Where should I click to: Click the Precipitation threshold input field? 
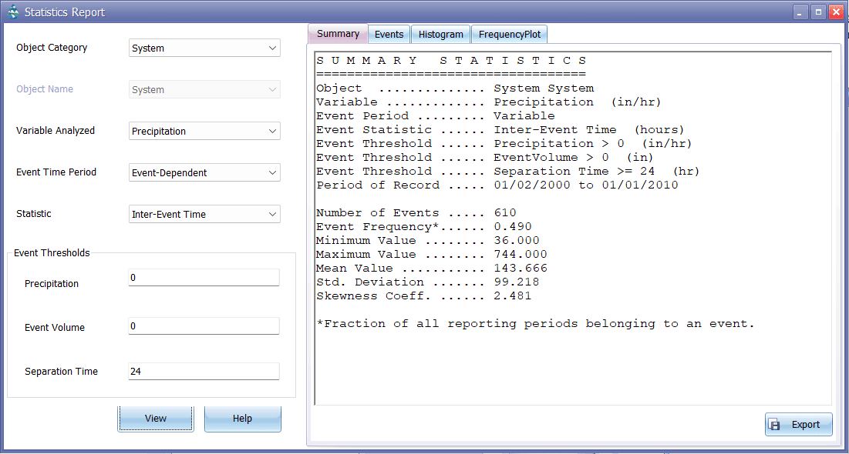[x=204, y=278]
